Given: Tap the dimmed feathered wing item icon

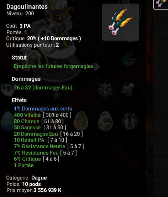Looking at the screenshot, I should (129, 58).
